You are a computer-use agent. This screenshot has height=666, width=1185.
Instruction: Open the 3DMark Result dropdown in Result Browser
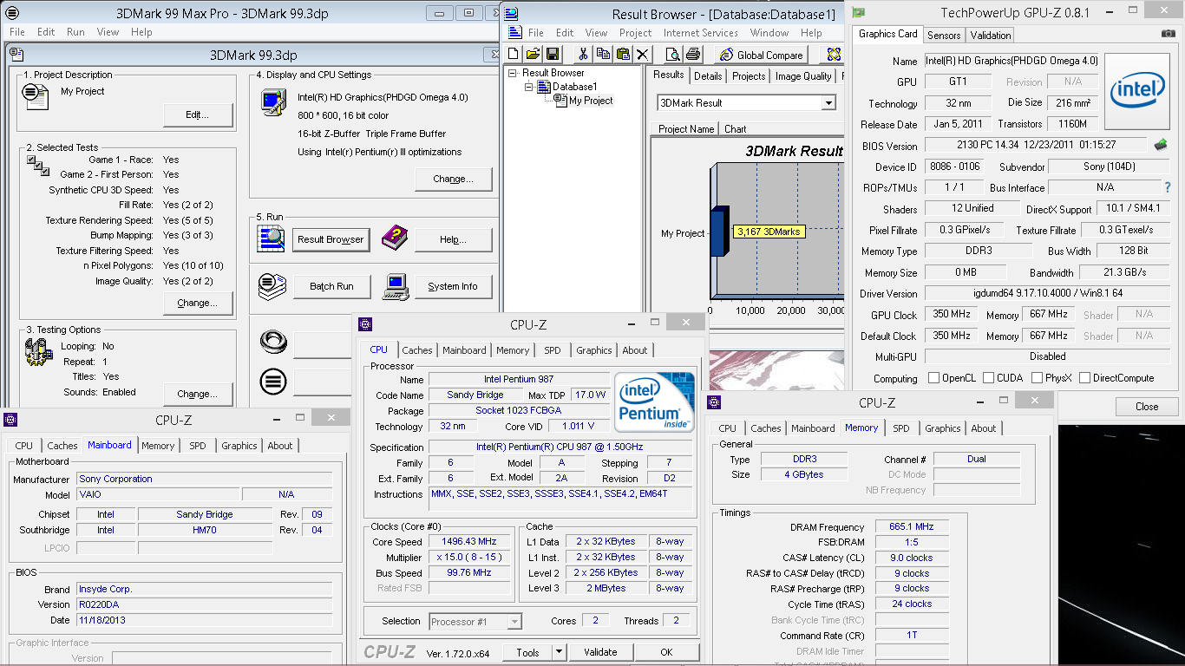tap(828, 102)
